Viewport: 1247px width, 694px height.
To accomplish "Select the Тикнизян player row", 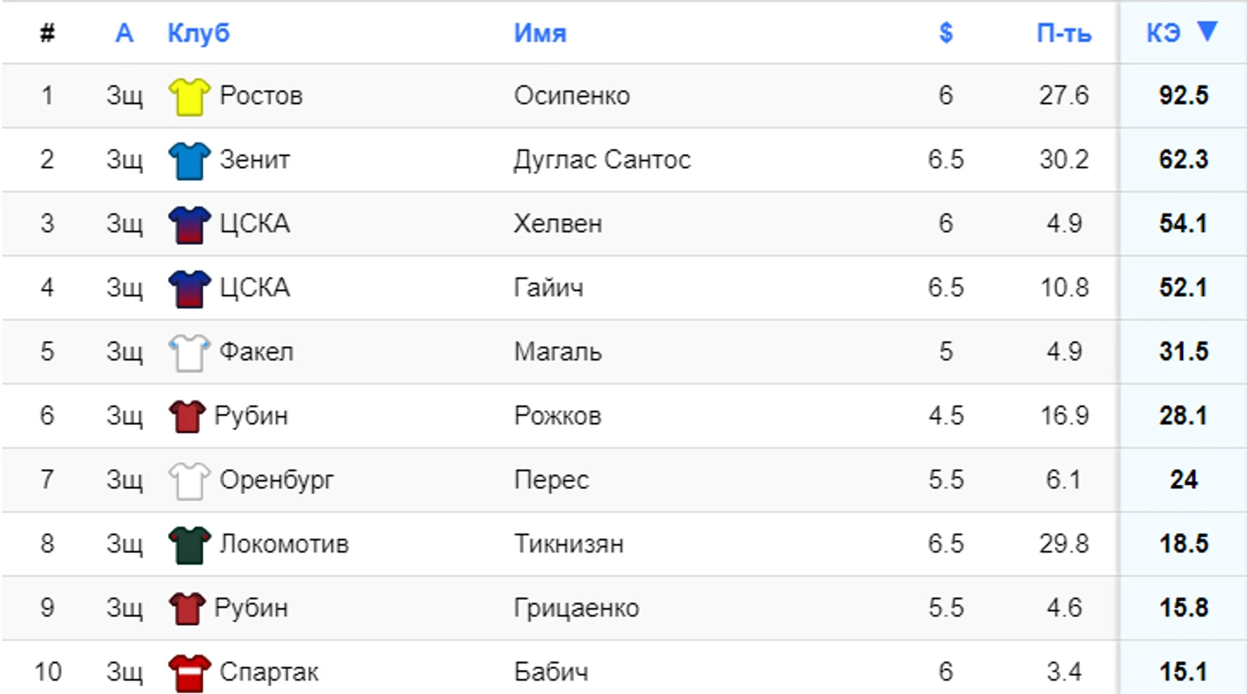I will [623, 544].
